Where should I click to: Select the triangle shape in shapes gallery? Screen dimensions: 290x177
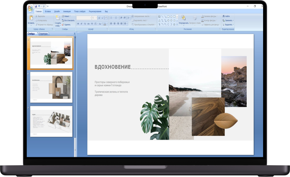[x=159, y=20]
